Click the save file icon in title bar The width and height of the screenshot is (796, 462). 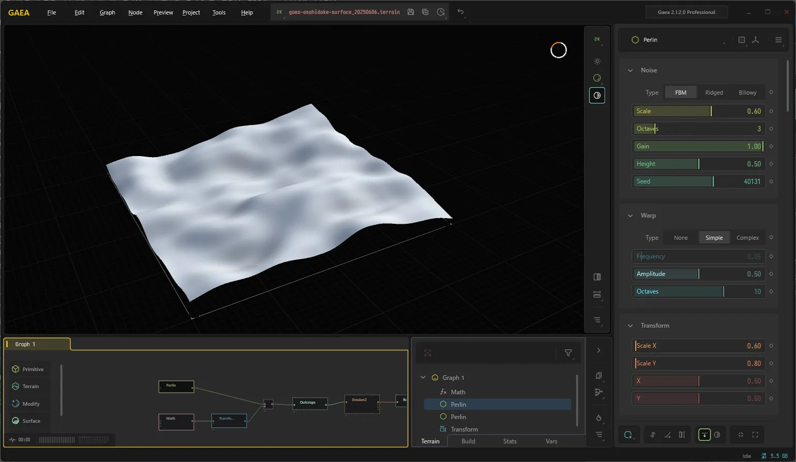pos(410,12)
